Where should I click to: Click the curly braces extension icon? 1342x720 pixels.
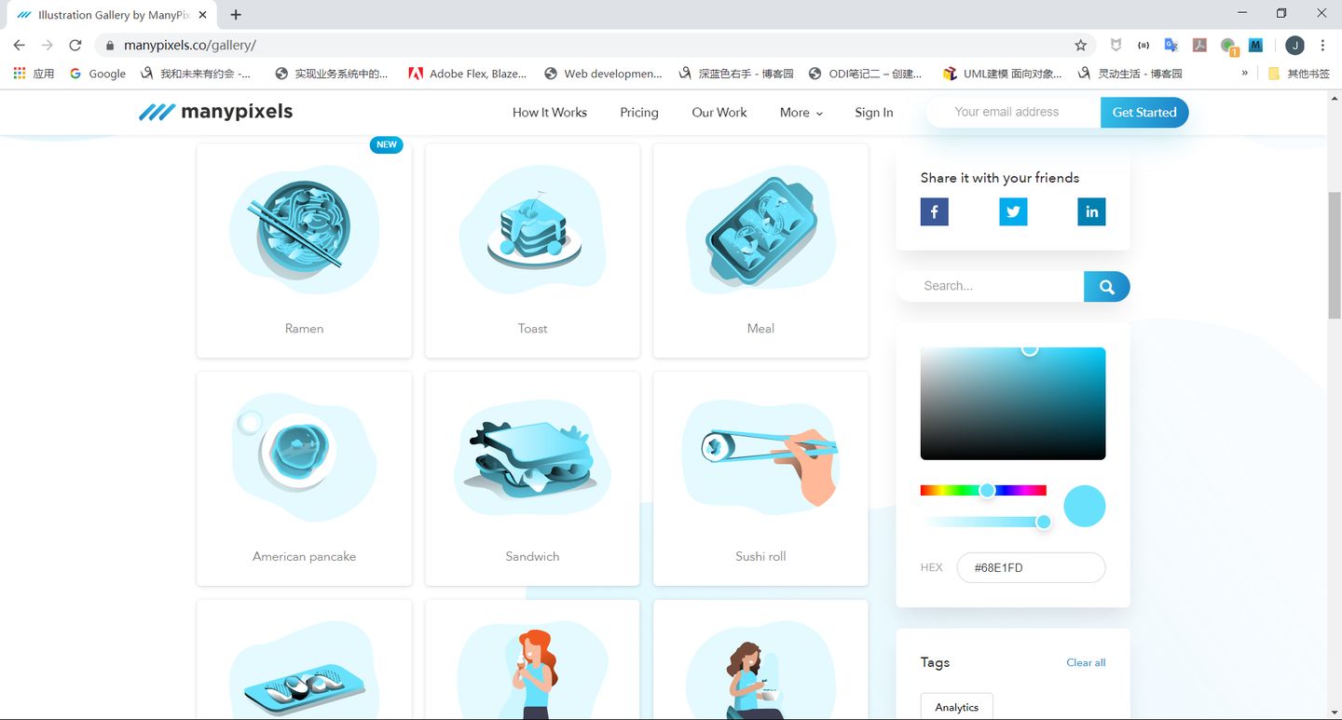click(x=1143, y=45)
